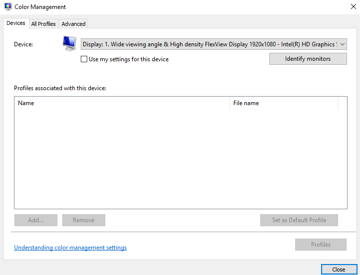Open the Device display dropdown
360x275 pixels.
tap(214, 44)
